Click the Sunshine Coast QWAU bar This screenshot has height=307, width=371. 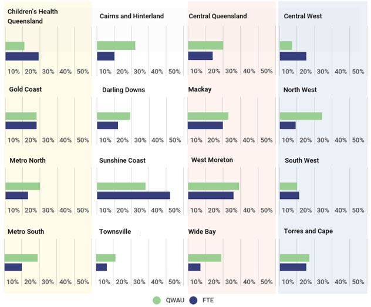click(x=121, y=186)
